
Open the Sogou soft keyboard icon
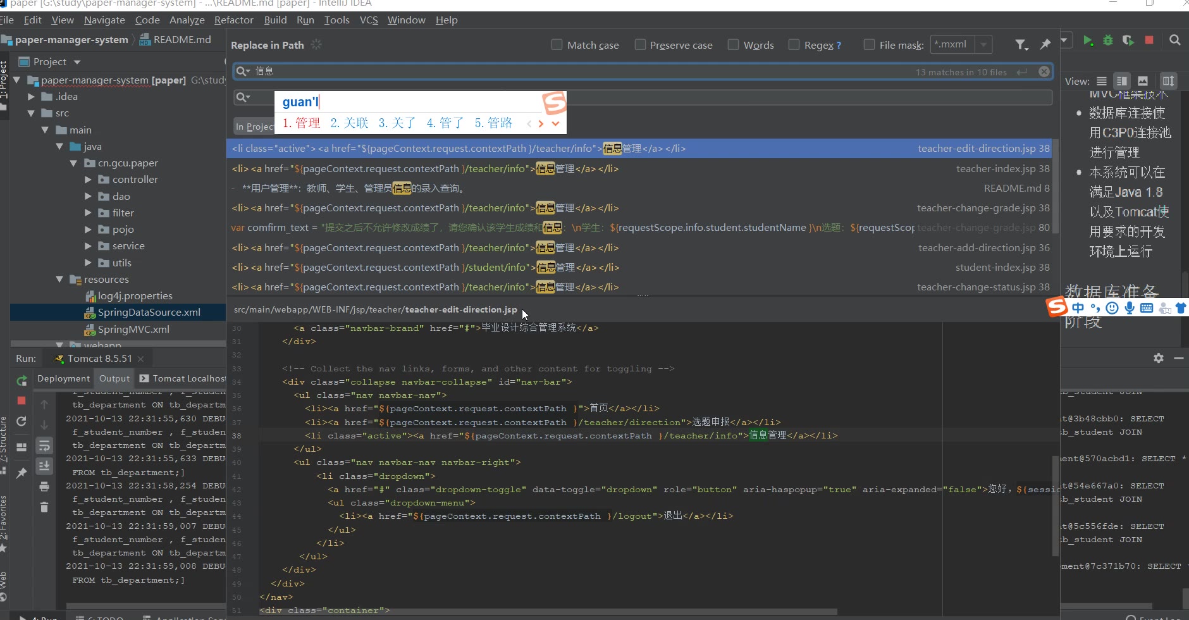[x=1146, y=308]
